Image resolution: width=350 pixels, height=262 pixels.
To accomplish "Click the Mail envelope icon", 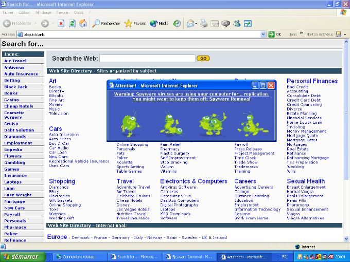I will pos(190,23).
